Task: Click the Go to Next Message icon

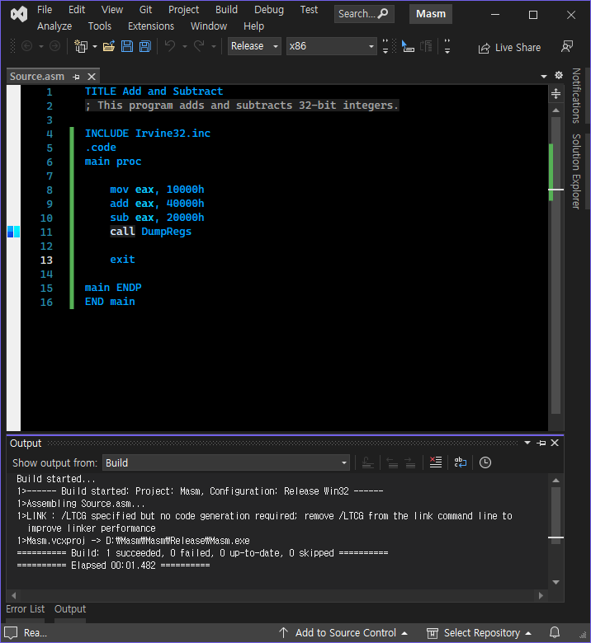Action: tap(410, 462)
